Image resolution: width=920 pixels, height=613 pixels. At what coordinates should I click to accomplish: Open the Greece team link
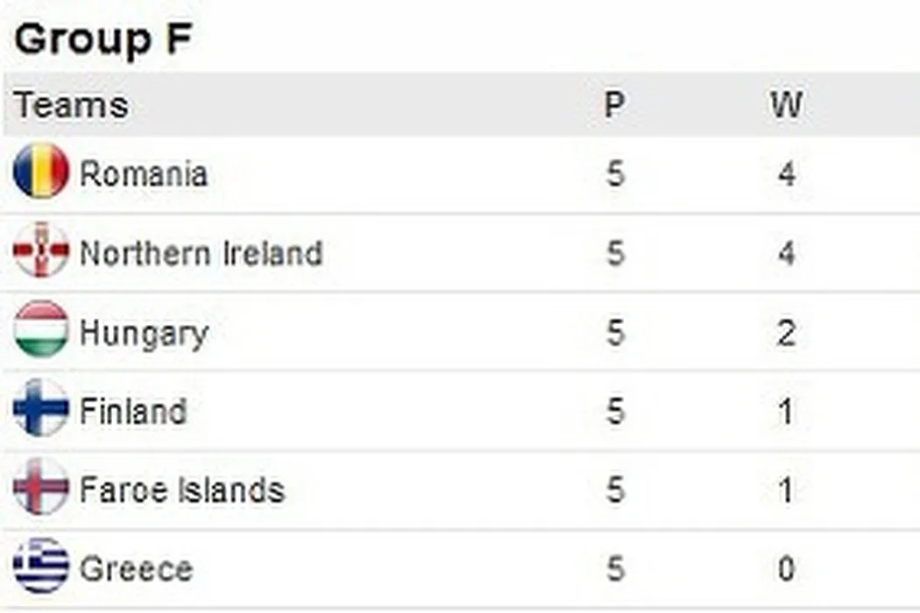(x=136, y=568)
